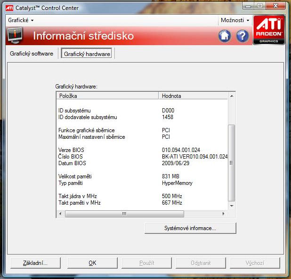This screenshot has width=291, height=279.
Task: Select the Velikost paměti row
Action: [x=142, y=176]
